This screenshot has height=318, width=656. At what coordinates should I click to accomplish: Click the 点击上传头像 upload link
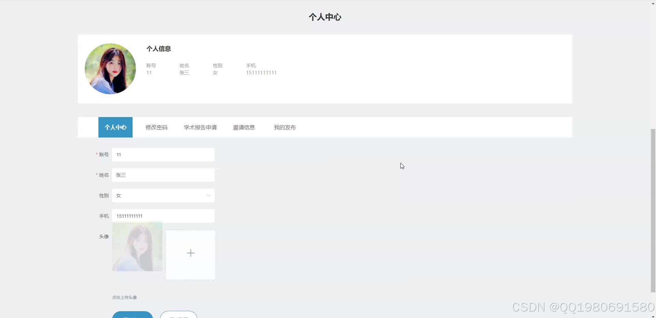[124, 297]
